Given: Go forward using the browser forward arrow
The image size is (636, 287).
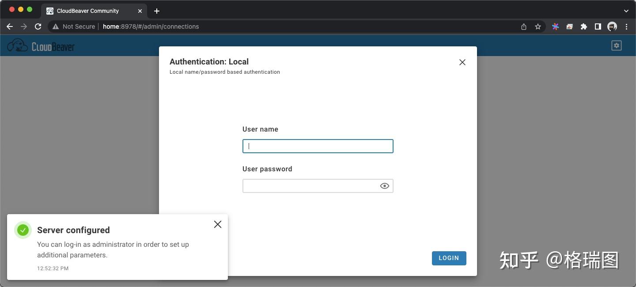Looking at the screenshot, I should click(24, 26).
